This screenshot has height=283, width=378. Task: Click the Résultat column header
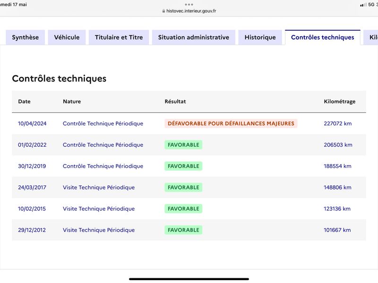[x=175, y=101]
